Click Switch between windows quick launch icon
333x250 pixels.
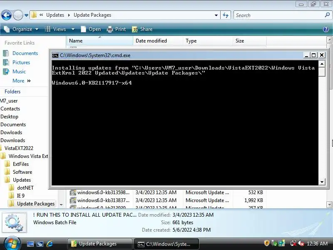point(40,244)
